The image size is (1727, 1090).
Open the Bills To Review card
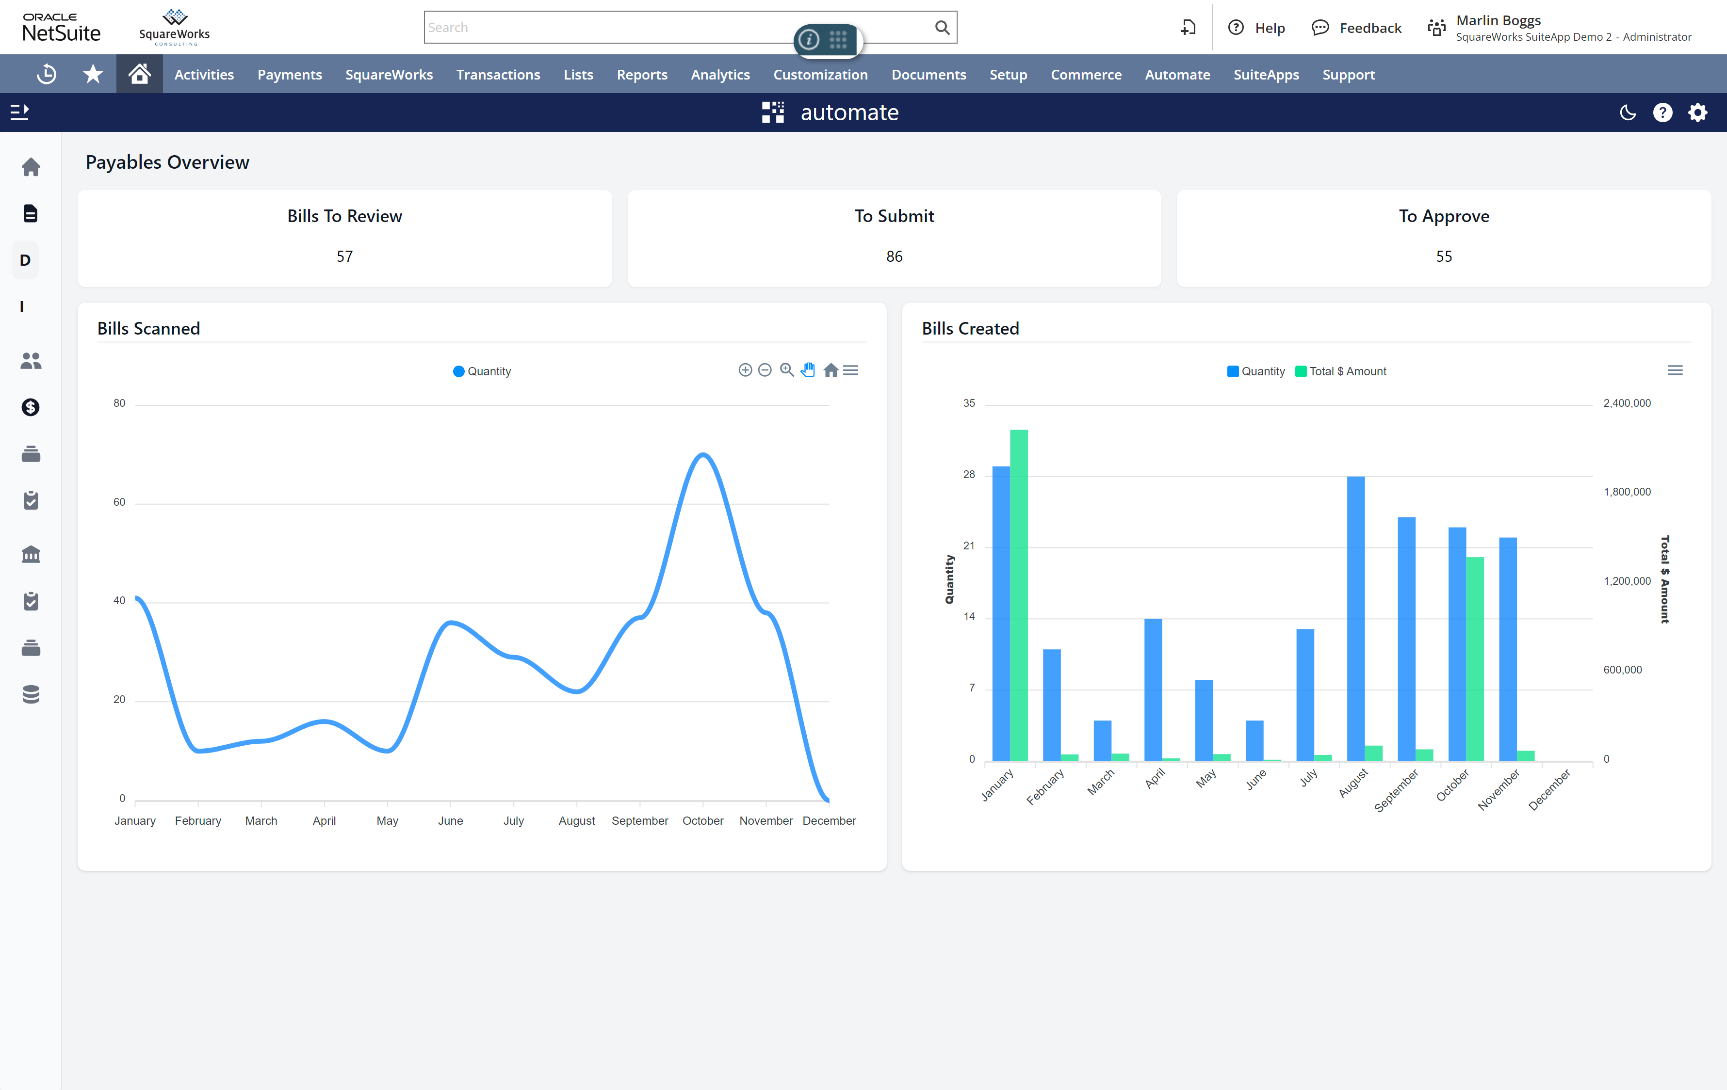pos(344,238)
